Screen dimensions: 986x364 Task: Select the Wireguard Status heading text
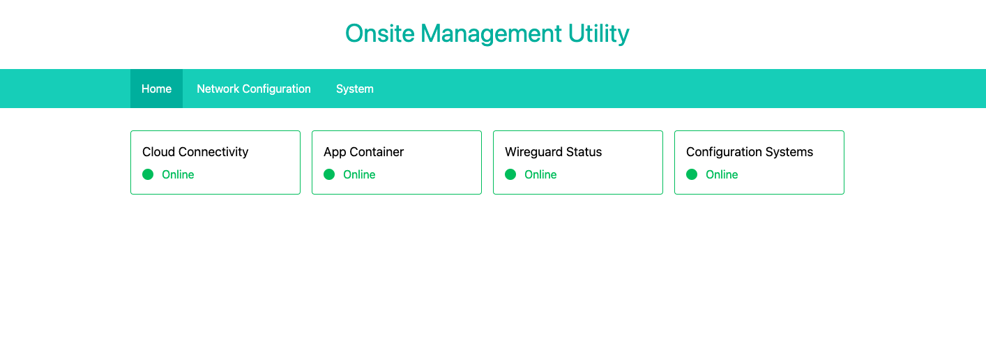(553, 151)
